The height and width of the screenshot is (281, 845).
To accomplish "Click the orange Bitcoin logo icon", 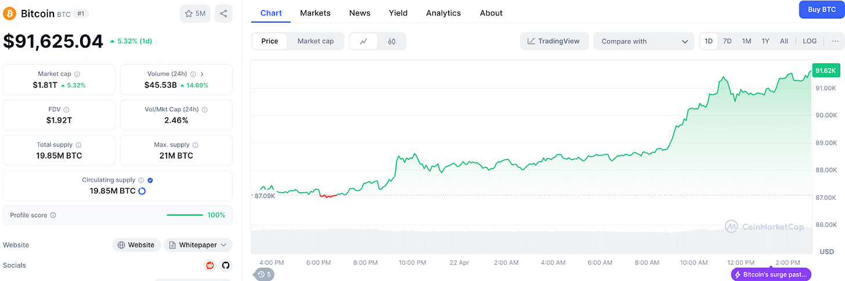I will click(x=10, y=13).
